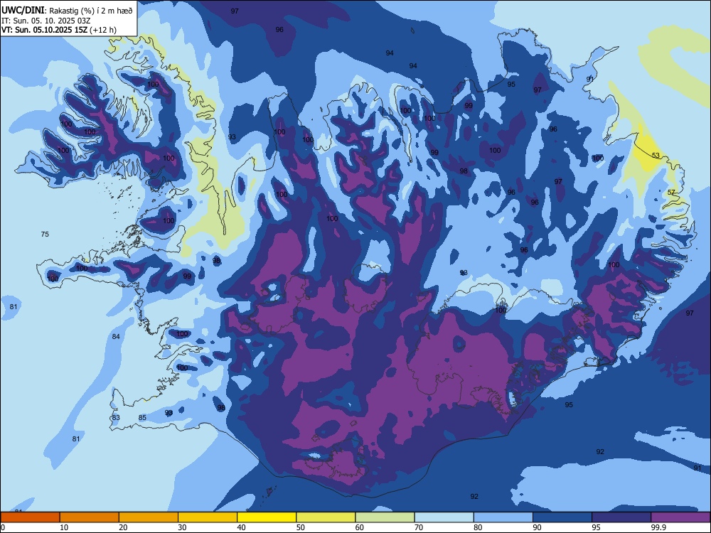The image size is (711, 533).
Task: Click the '80' legend scale label
Action: pyautogui.click(x=478, y=527)
